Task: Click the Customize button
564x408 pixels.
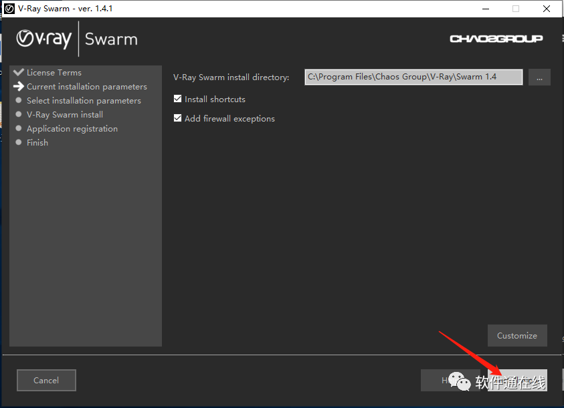Action: click(517, 335)
